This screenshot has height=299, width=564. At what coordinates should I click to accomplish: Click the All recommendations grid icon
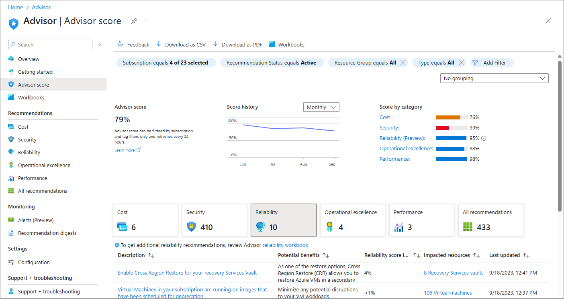click(x=468, y=227)
